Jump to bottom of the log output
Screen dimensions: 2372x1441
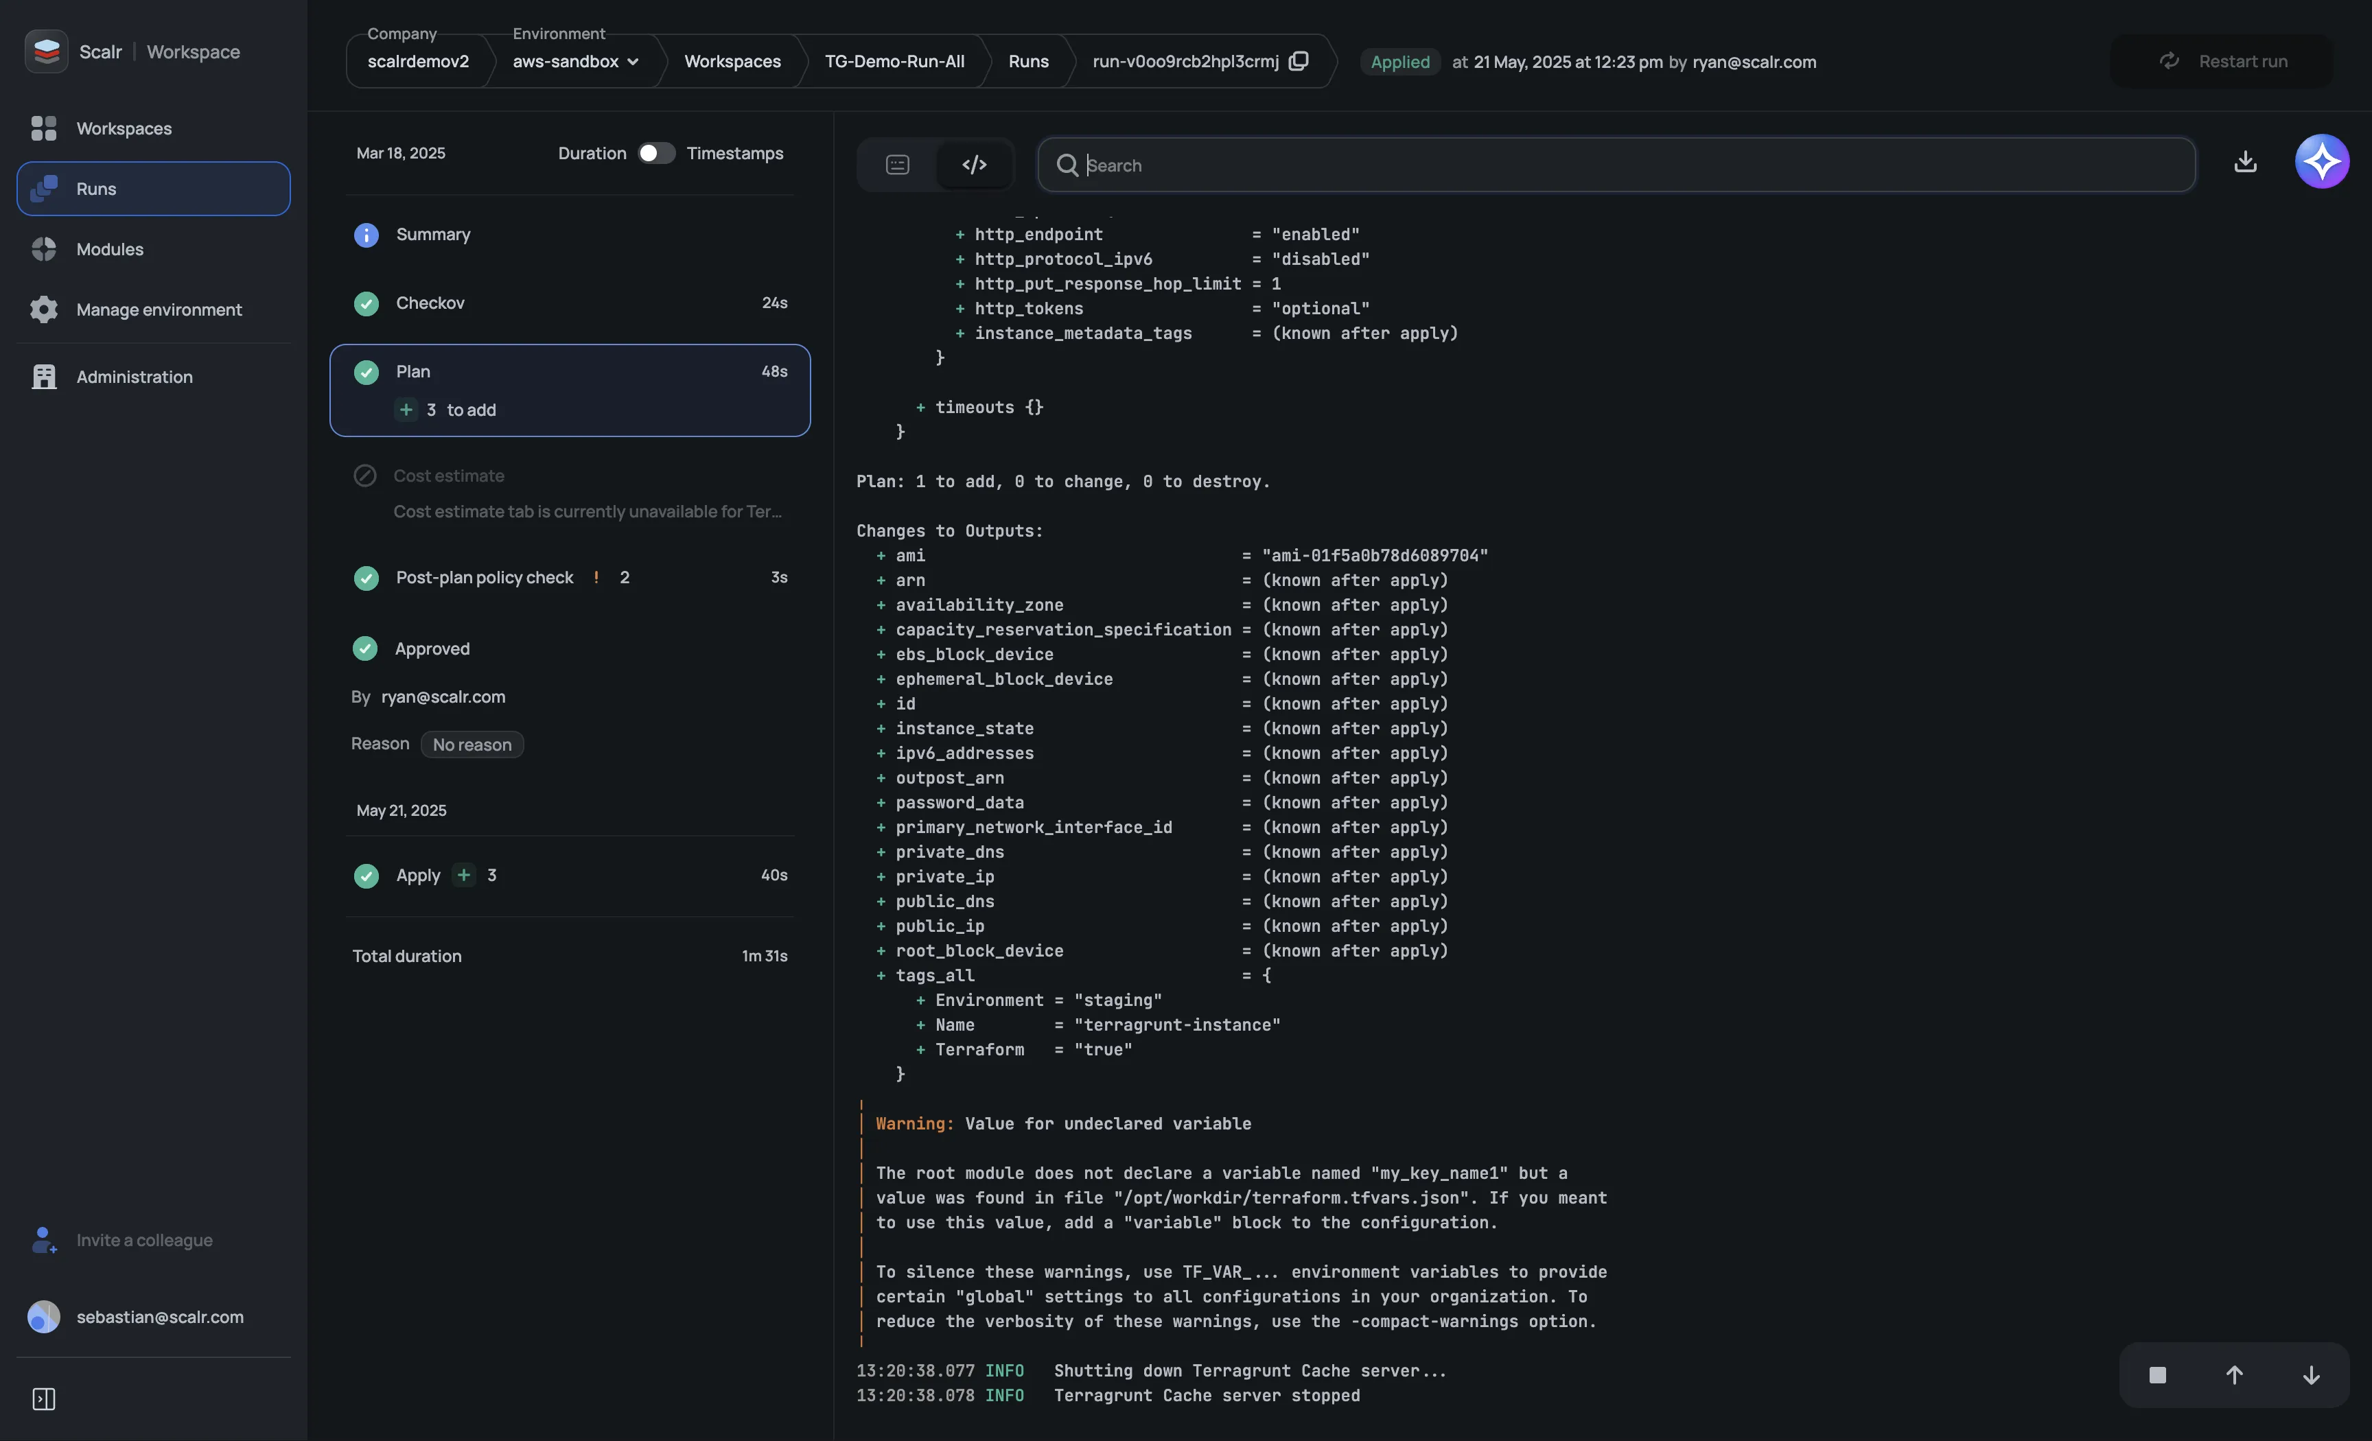2312,1376
